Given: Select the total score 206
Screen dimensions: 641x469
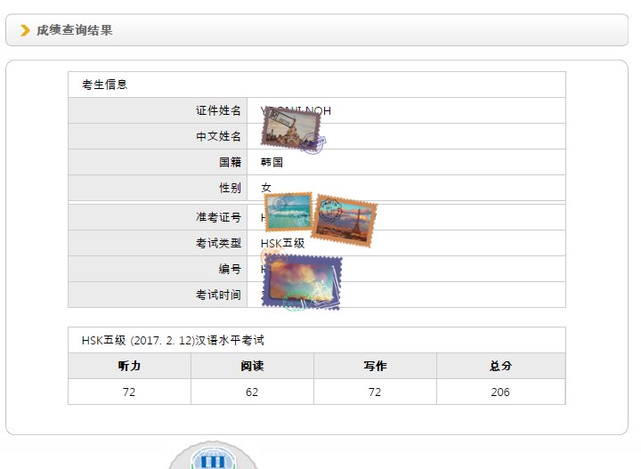Looking at the screenshot, I should pyautogui.click(x=500, y=392).
